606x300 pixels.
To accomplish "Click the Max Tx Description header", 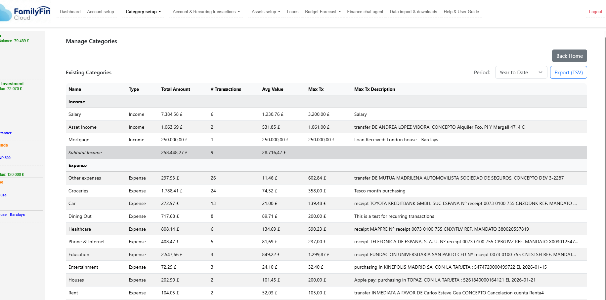I will point(374,89).
